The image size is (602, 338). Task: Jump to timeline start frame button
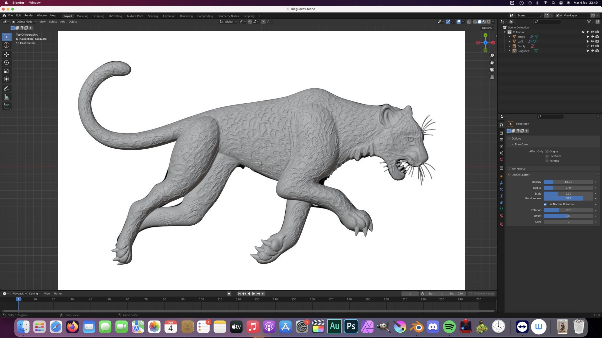(239, 294)
